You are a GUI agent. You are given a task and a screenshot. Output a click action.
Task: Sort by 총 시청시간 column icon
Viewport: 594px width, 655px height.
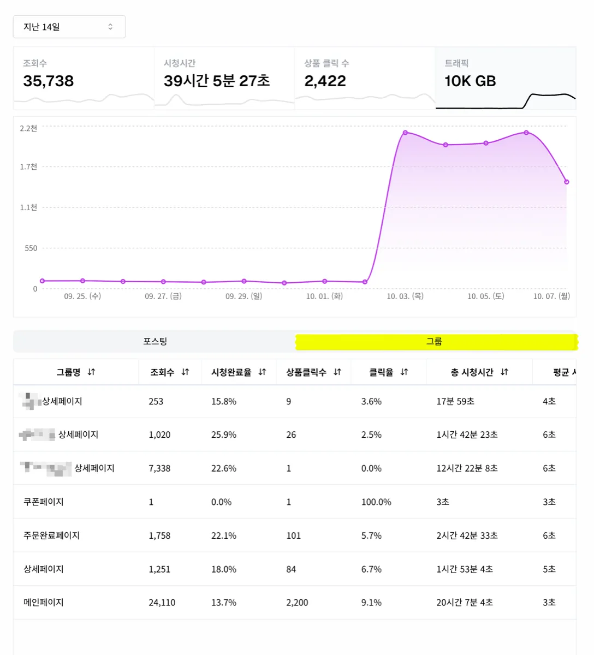coord(504,372)
